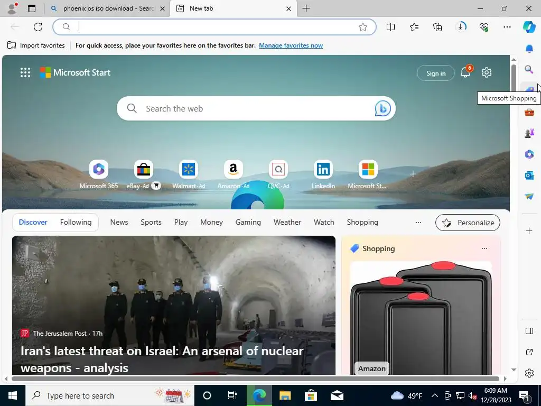541x406 pixels.
Task: Select the Following feed tab
Action: coord(76,223)
